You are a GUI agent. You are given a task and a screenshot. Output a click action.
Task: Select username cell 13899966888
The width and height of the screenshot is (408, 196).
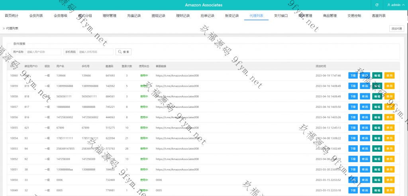65,86
